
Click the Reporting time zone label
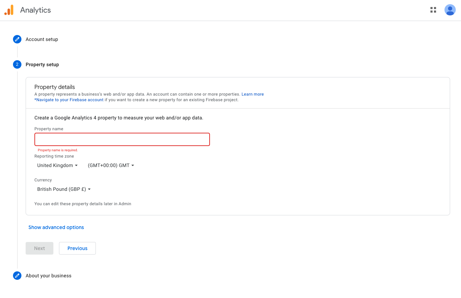coord(54,156)
